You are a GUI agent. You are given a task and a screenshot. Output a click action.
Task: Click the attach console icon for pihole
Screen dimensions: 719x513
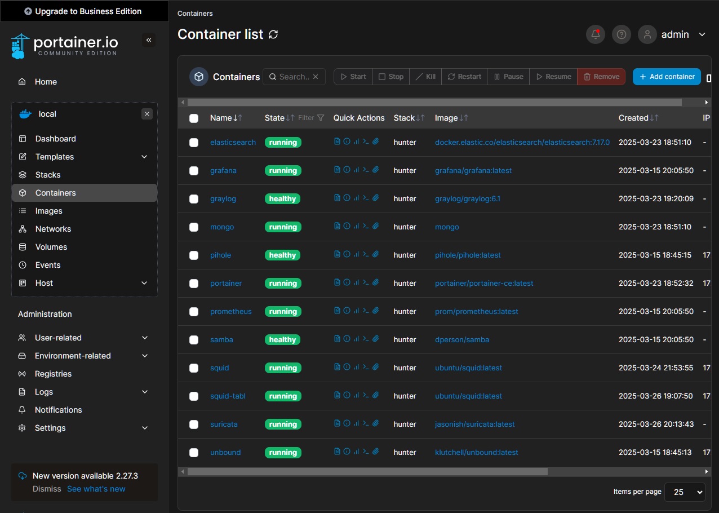pos(376,254)
